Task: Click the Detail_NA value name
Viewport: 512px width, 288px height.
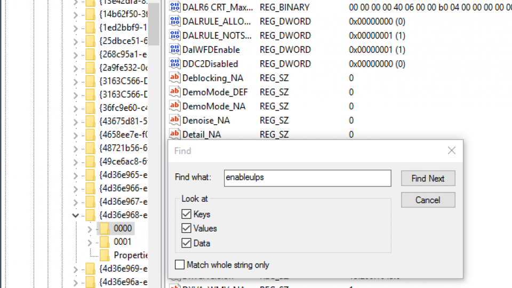Action: click(202, 134)
